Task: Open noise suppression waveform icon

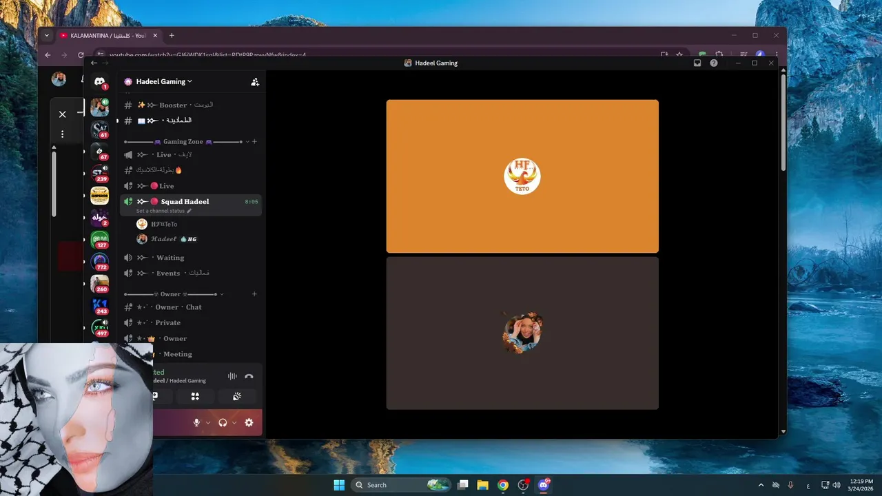Action: click(232, 376)
